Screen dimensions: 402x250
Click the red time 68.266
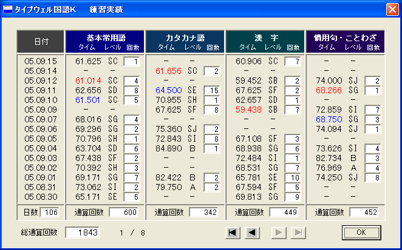tap(329, 90)
